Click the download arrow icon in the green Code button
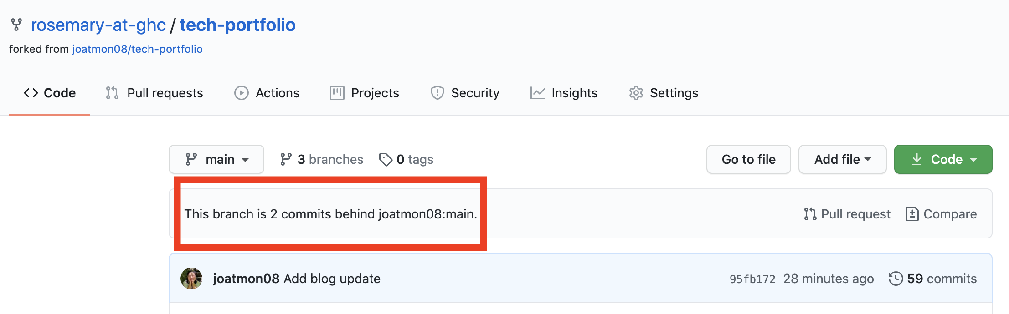This screenshot has height=314, width=1009. click(917, 159)
